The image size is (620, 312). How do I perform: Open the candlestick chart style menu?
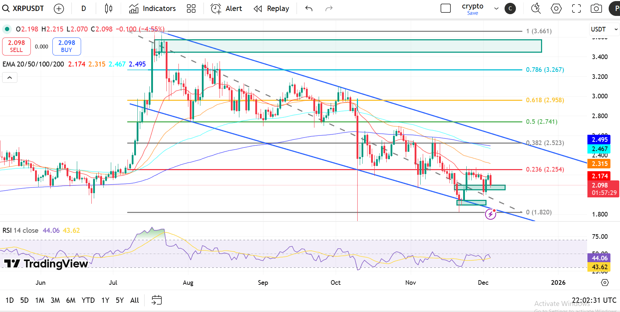tap(109, 8)
